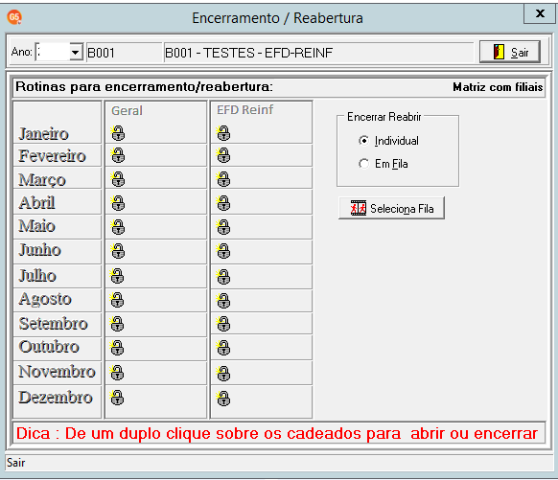Click the Geral padlock for Setembro
This screenshot has height=480, width=558.
(117, 324)
